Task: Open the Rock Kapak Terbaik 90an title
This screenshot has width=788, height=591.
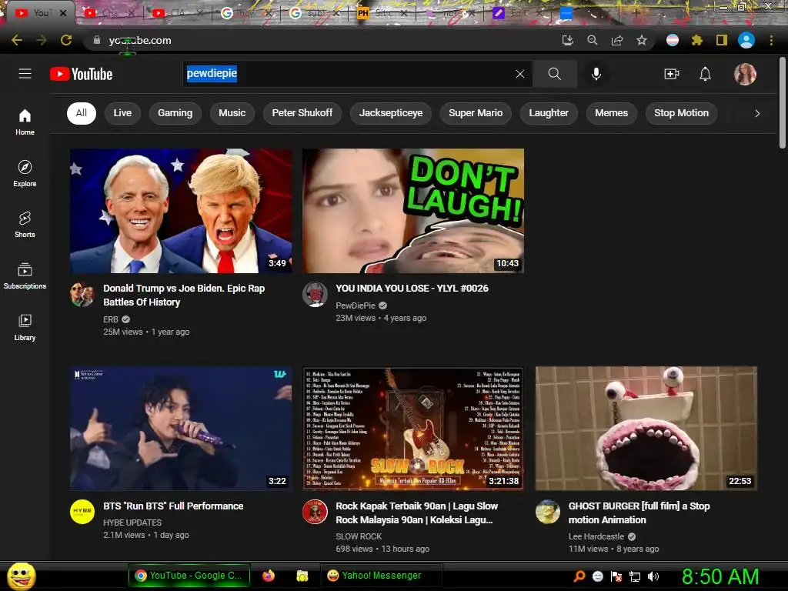Action: 416,513
